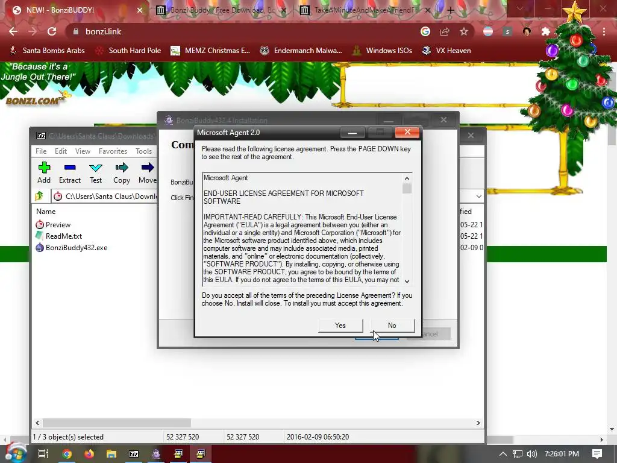This screenshot has height=463, width=617.
Task: Open Chrome from the taskbar
Action: [x=67, y=454]
